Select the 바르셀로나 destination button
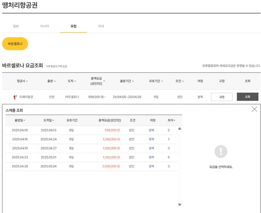 pyautogui.click(x=15, y=44)
